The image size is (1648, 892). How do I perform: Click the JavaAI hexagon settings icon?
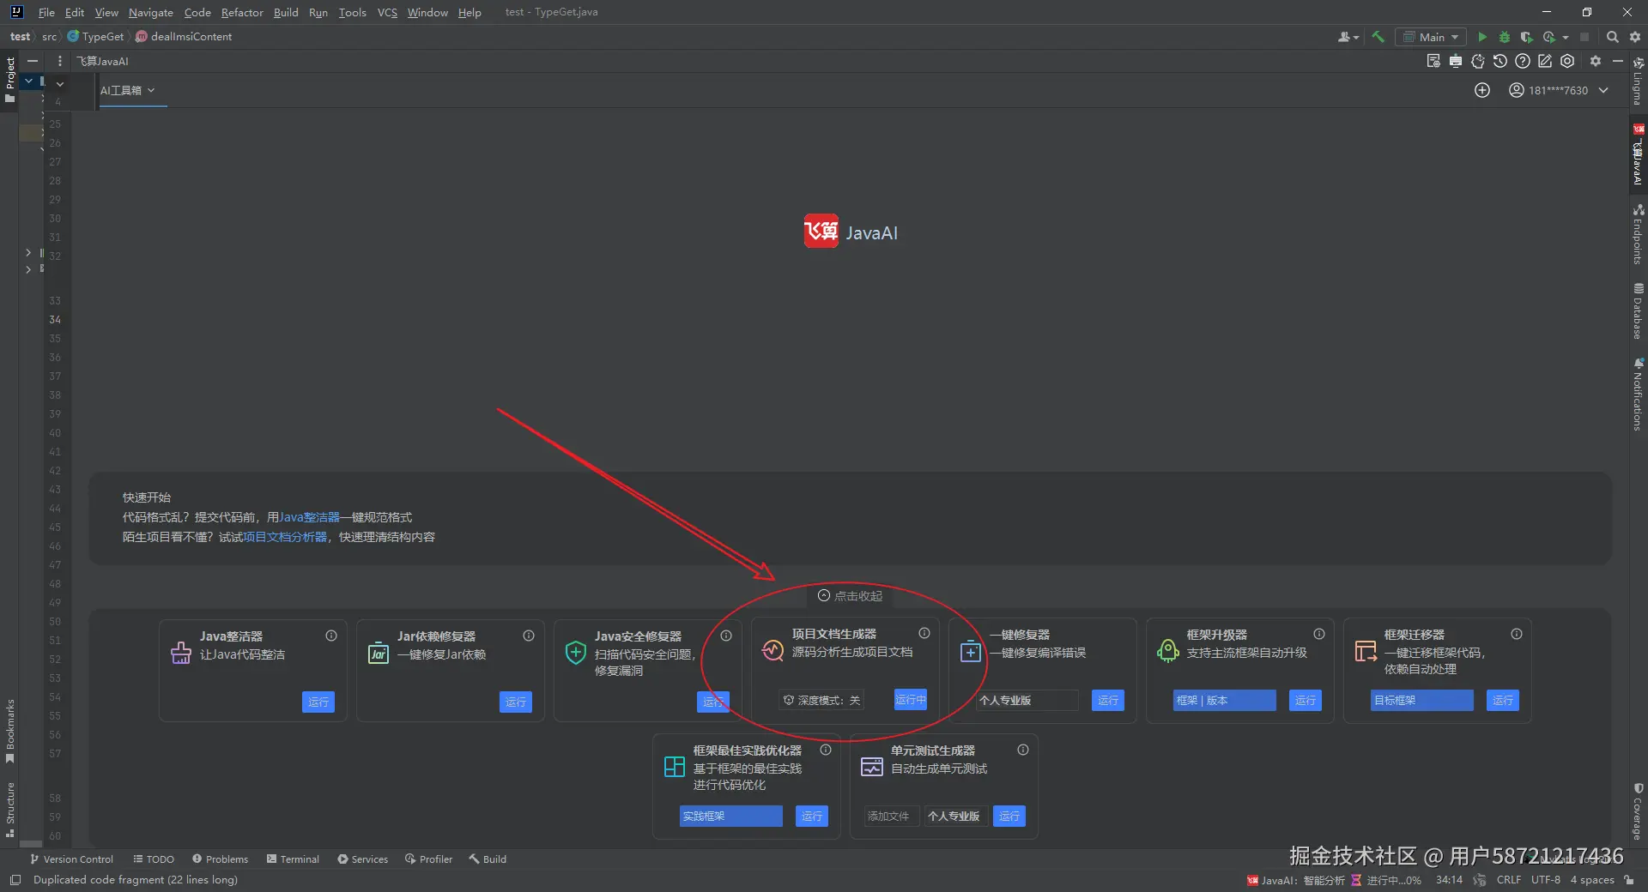click(1567, 61)
